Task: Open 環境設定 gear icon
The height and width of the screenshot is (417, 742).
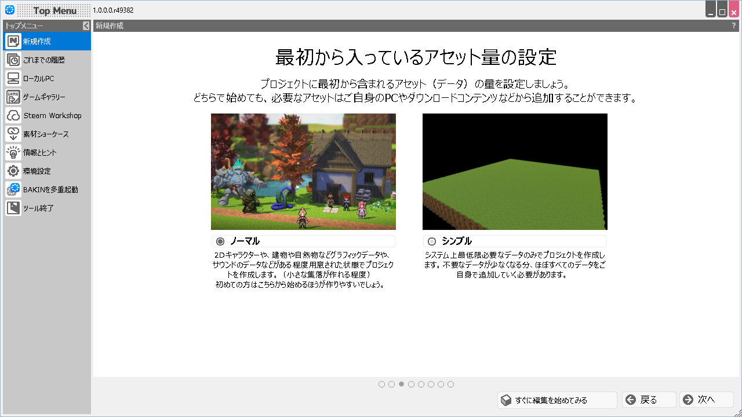Action: point(13,171)
